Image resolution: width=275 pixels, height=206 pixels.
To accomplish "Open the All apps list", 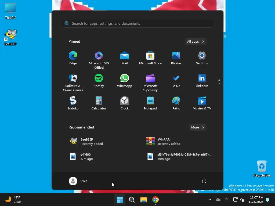I will click(196, 42).
